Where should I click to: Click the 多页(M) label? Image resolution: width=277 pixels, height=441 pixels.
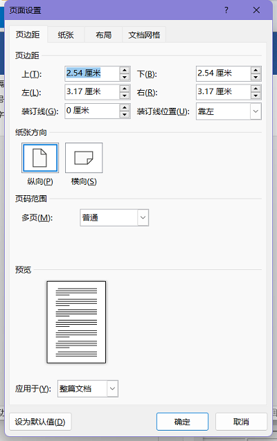pos(37,217)
